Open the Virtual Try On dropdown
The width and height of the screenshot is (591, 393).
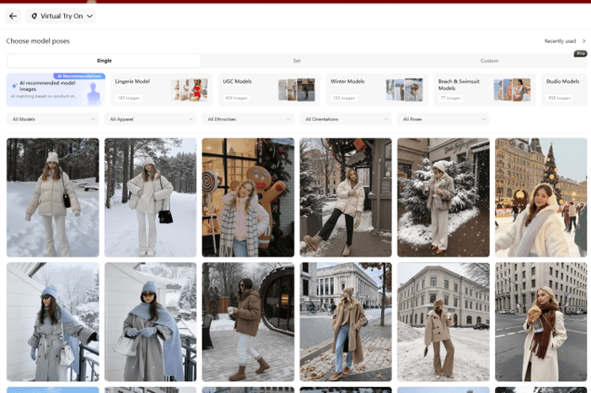point(61,16)
